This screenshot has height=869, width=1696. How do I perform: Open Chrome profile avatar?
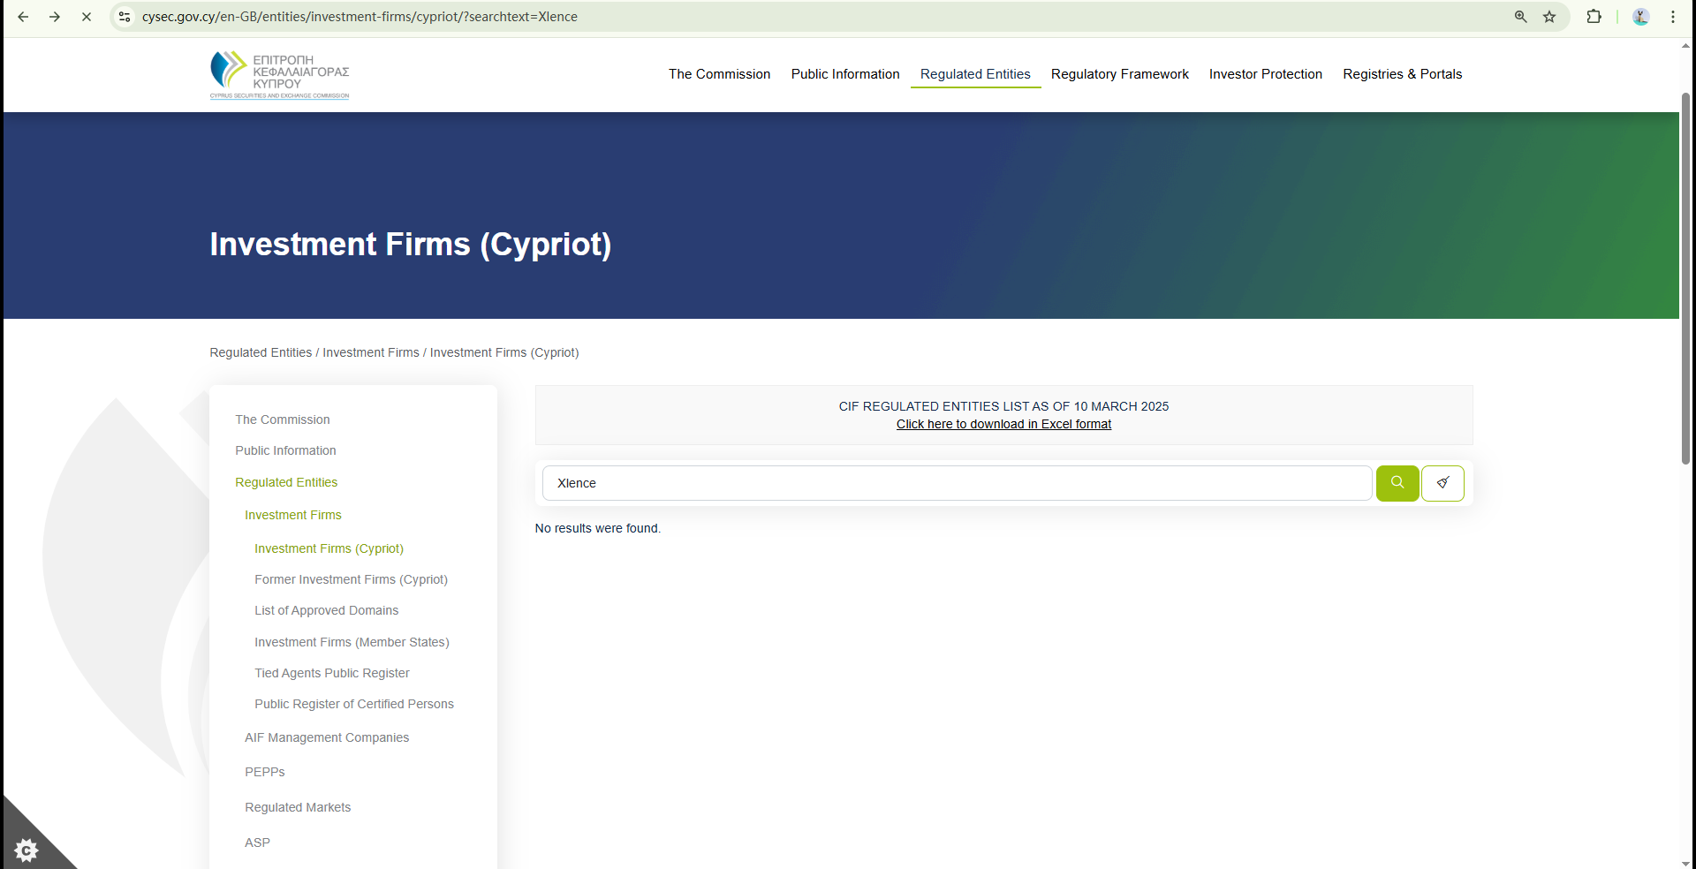(1640, 17)
